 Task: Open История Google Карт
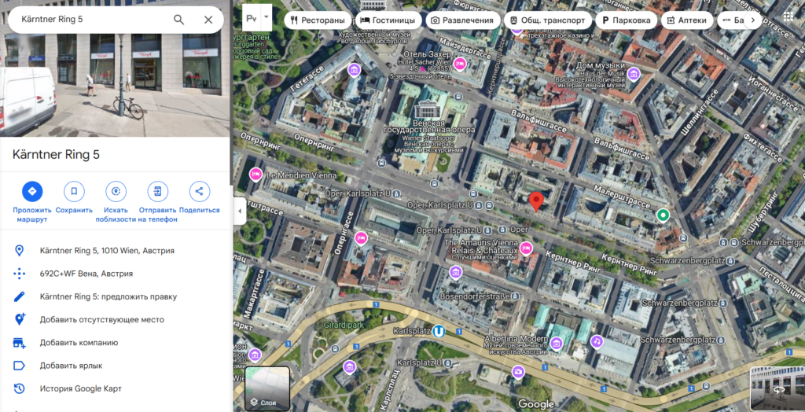click(80, 388)
